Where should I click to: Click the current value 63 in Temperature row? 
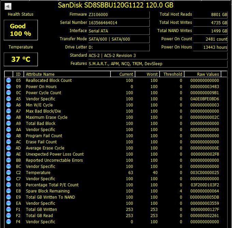[131, 173]
